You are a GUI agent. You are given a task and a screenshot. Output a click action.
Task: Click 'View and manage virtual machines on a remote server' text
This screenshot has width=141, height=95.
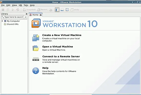pyautogui.click(x=61, y=61)
